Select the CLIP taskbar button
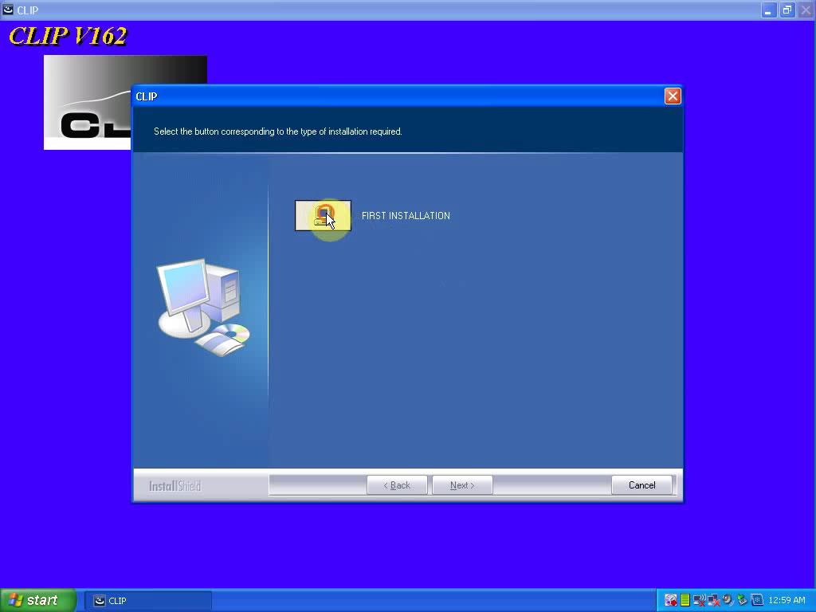 click(x=148, y=601)
